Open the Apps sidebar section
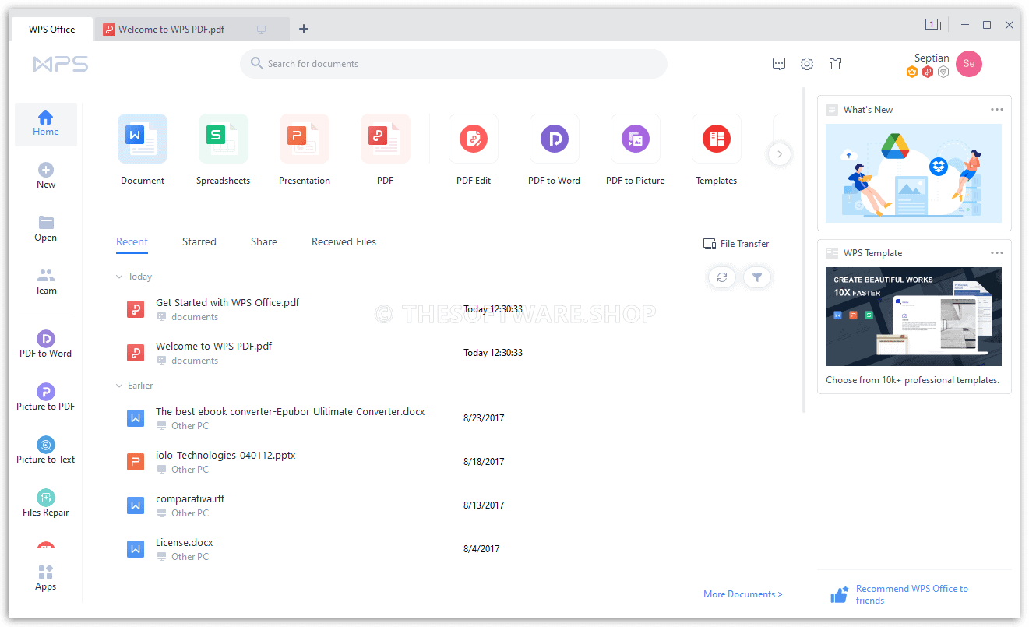The width and height of the screenshot is (1029, 627). [46, 578]
